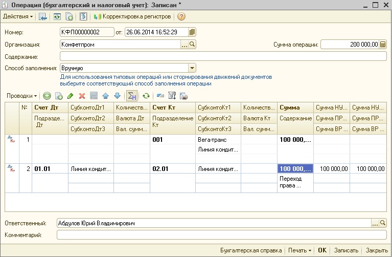Open the Действия menu

[x=17, y=16]
